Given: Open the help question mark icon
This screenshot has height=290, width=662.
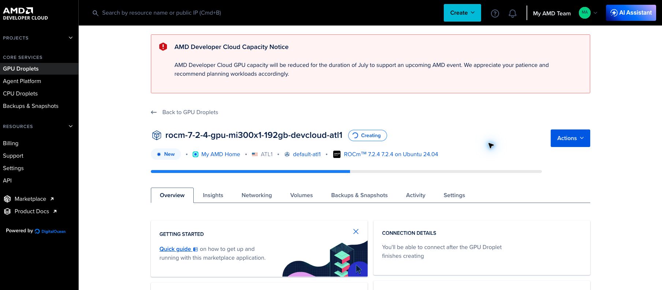Looking at the screenshot, I should 495,14.
